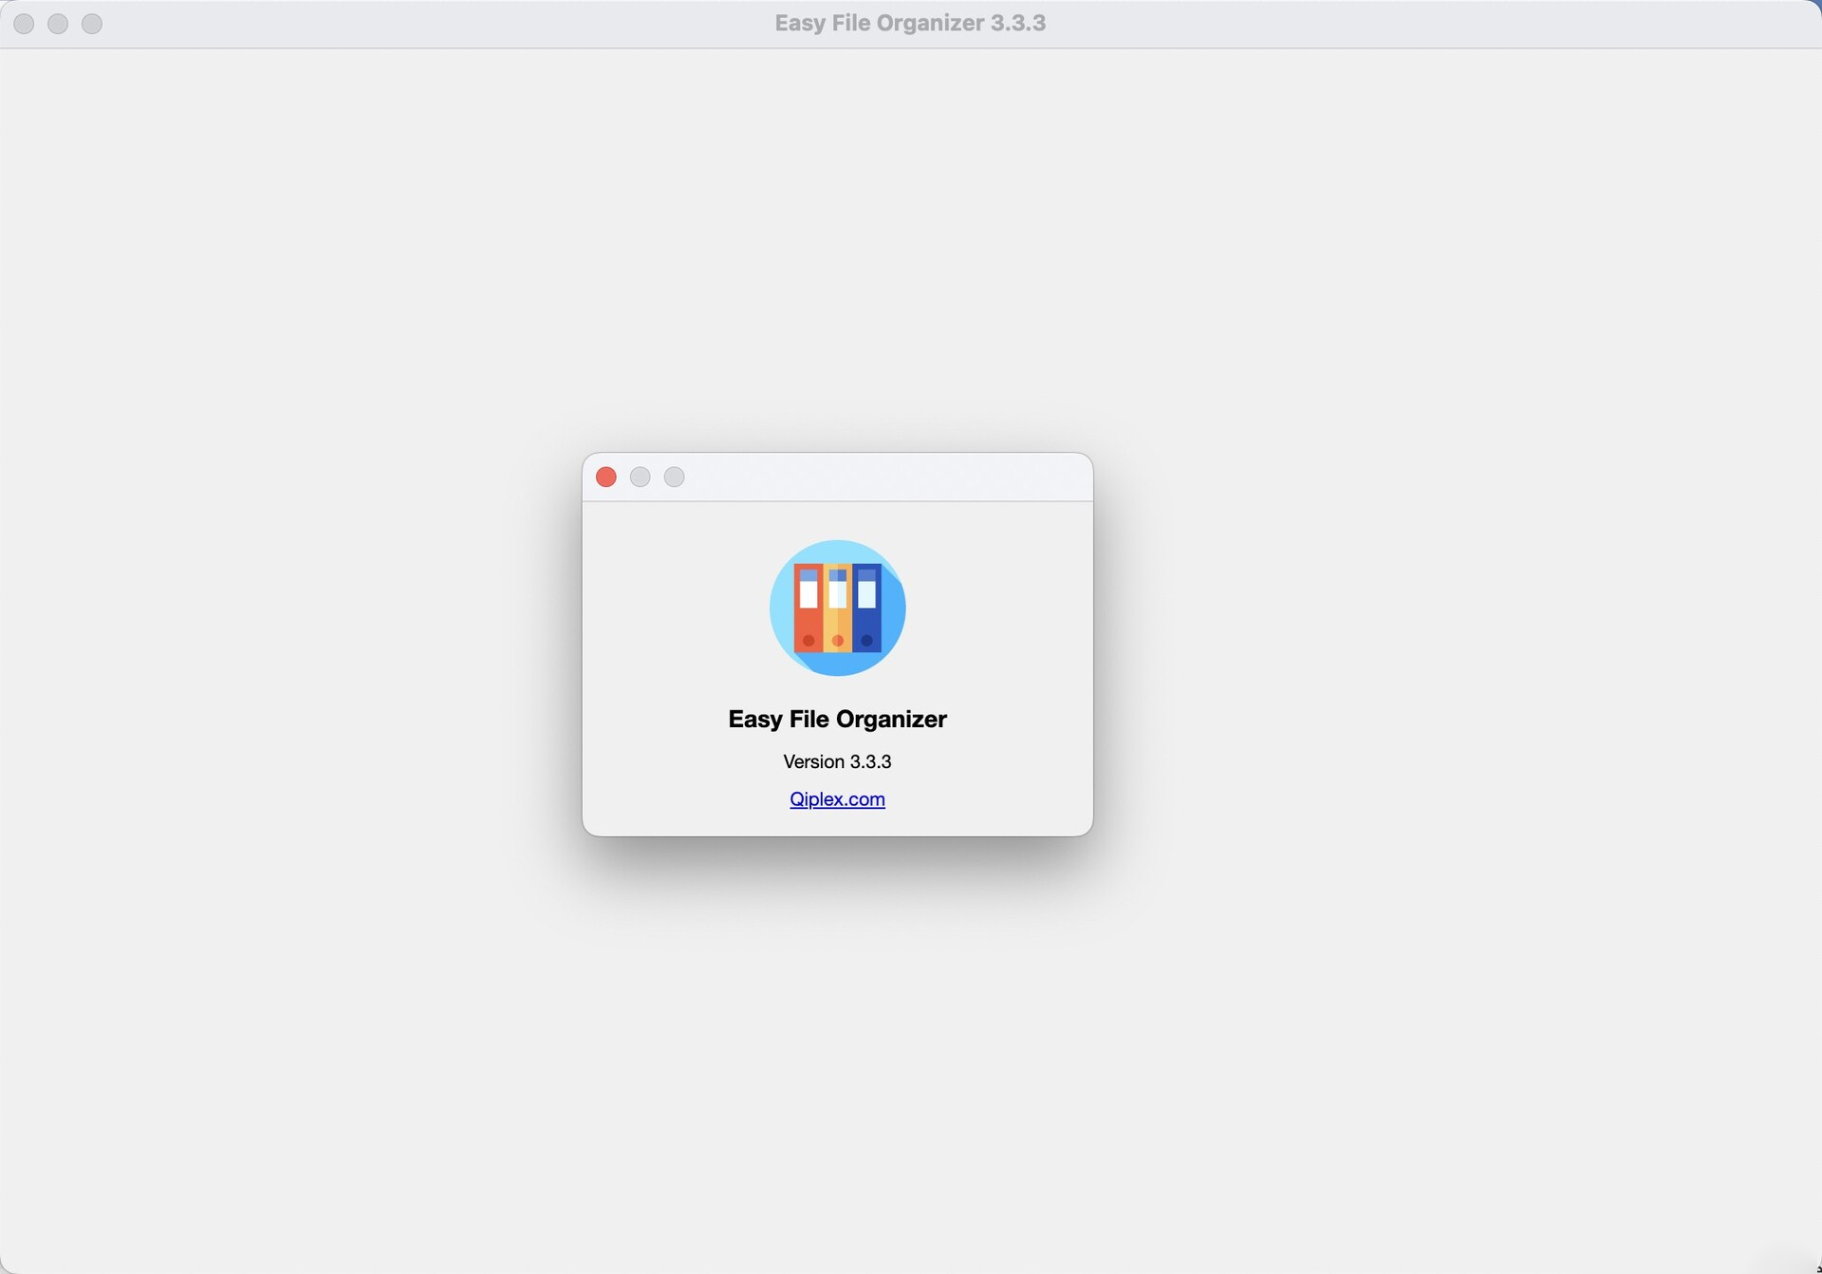Click the dark dot on the yellow binder
Viewport: 1822px width, 1274px height.
point(837,642)
